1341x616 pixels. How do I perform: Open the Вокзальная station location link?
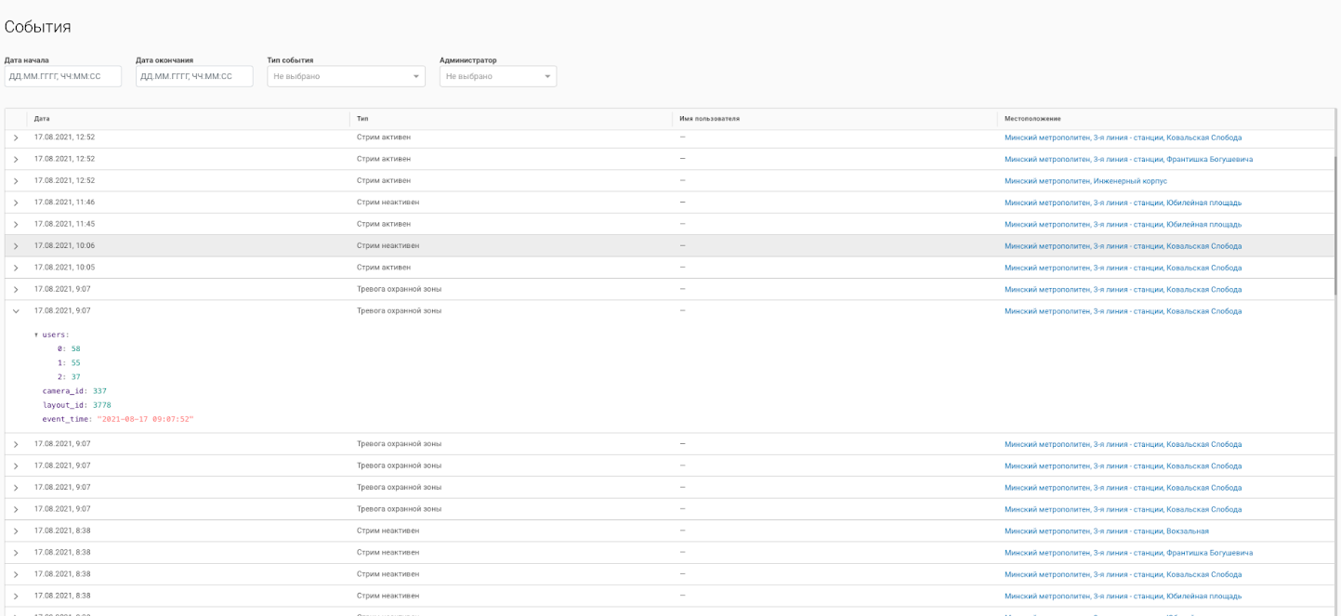[x=1106, y=531]
